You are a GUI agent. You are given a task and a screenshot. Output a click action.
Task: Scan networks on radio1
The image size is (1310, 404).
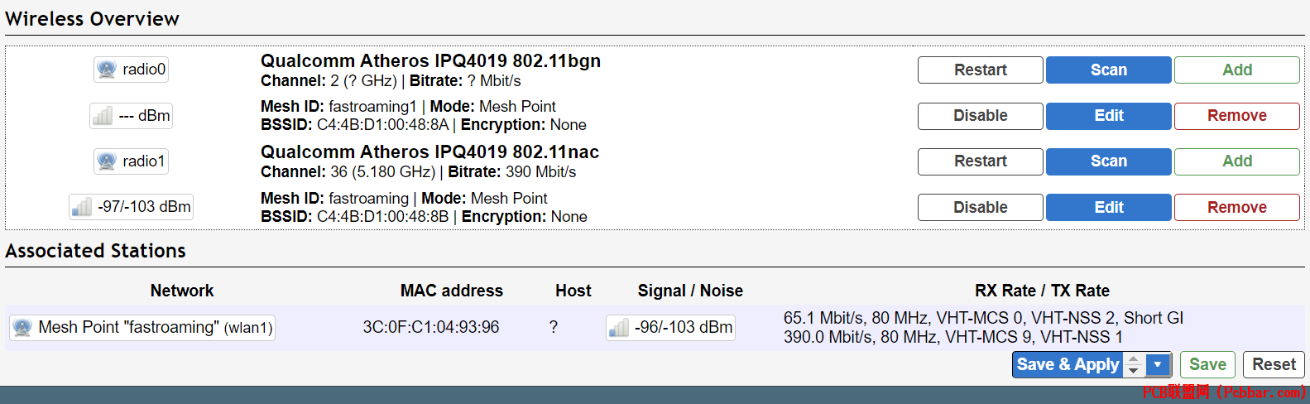[x=1108, y=161]
